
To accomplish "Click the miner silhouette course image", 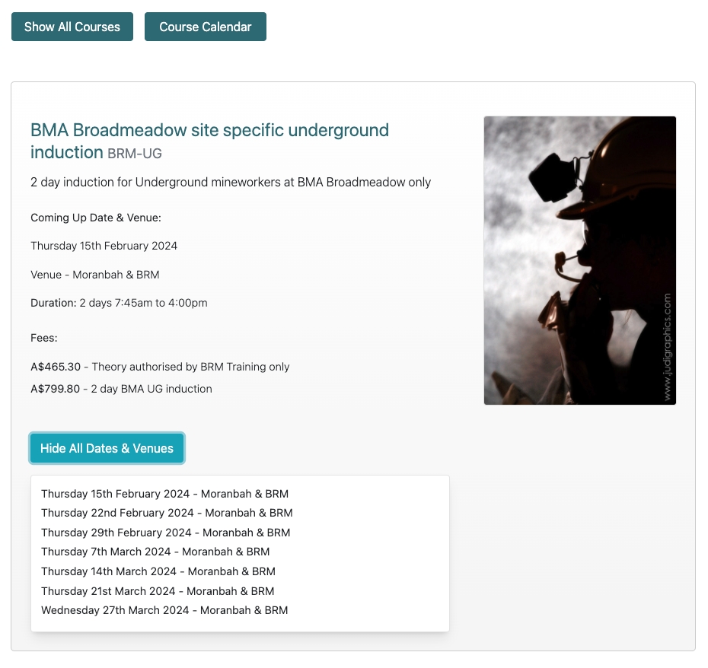I will 579,260.
